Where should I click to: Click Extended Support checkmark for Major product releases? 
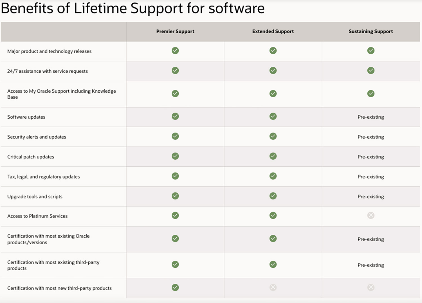pos(273,50)
